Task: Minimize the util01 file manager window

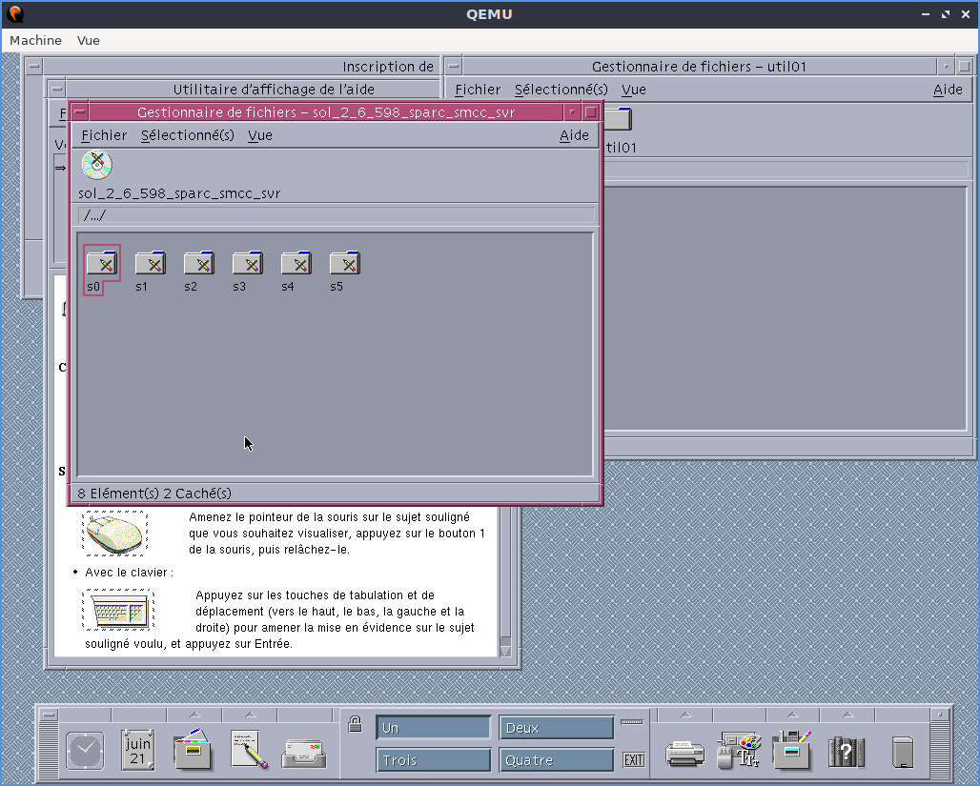Action: [x=946, y=67]
